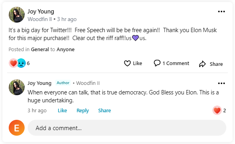Open Joy Young's profile photo on post
Image resolution: width=235 pixels, height=144 pixels.
(17, 15)
